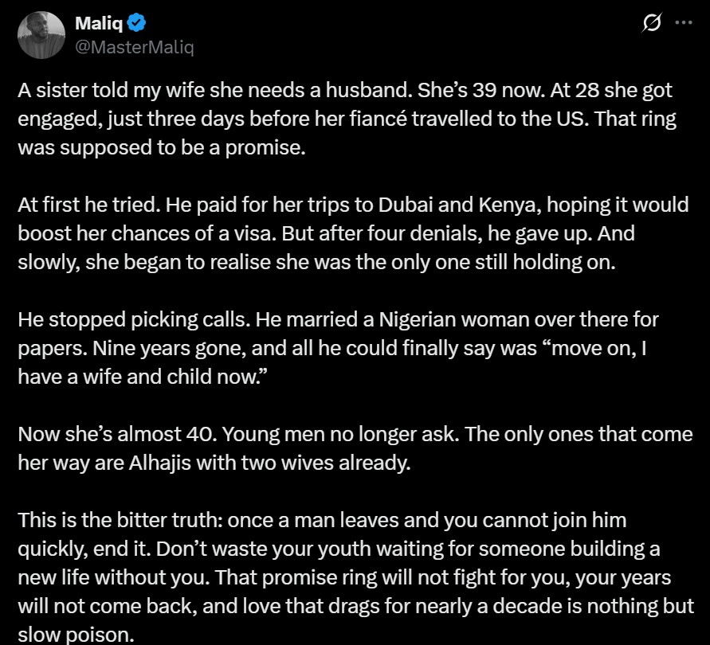Screen dimensions: 710x645
Task: Click the line starting "slowly, she began to realise"
Action: (x=316, y=263)
